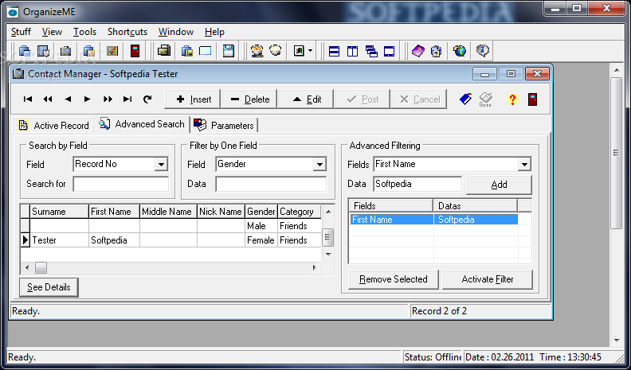
Task: Click the Advanced Filtering Data field containing Softpedia
Action: tap(417, 184)
